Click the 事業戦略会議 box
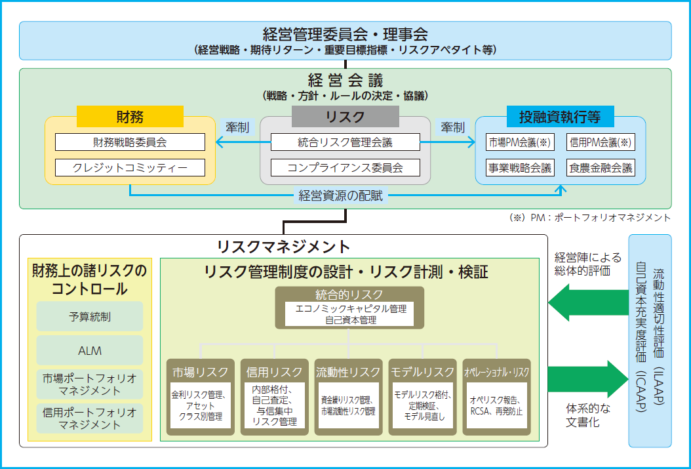Image resolution: width=691 pixels, height=469 pixels. tap(520, 167)
